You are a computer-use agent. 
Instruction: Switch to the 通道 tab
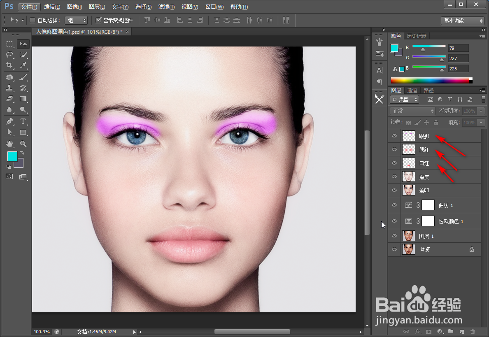(412, 91)
